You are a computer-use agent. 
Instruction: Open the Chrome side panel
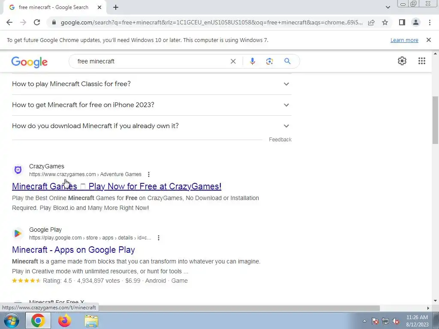coord(402,22)
